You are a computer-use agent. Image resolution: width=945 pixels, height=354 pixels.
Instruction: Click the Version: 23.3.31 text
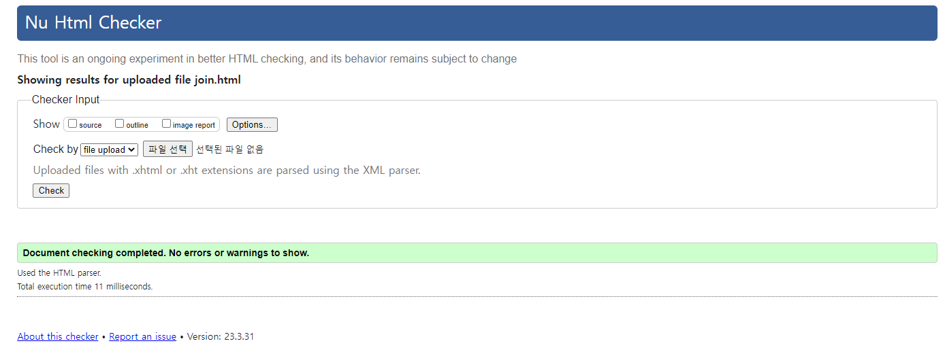[x=220, y=337]
